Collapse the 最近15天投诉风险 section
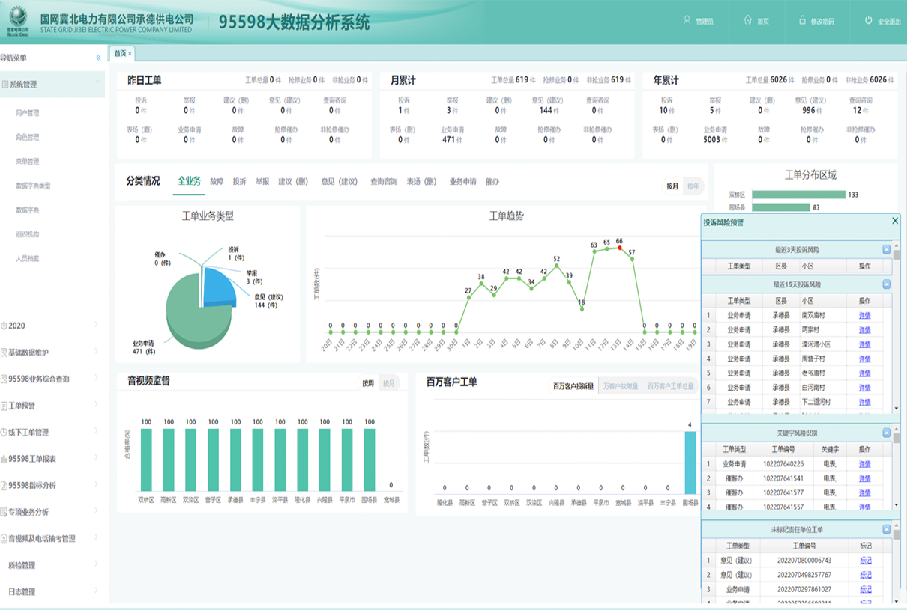This screenshot has height=610, width=907. coord(887,284)
